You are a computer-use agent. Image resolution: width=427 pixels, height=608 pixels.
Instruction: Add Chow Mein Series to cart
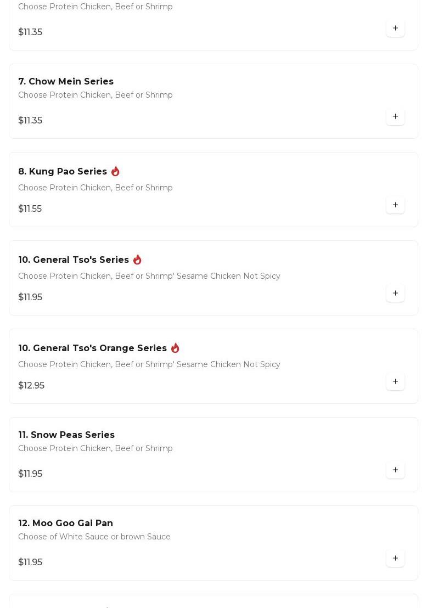coord(395,117)
